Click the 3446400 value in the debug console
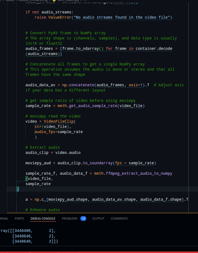 [22, 231]
